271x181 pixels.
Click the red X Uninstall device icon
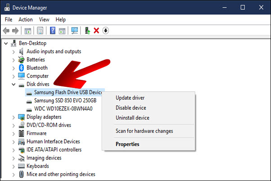tap(96, 31)
